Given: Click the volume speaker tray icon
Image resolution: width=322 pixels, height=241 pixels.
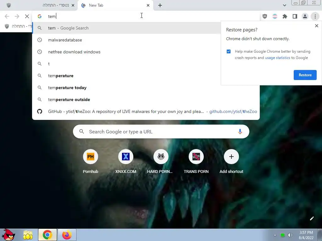Looking at the screenshot, I should 290,235.
